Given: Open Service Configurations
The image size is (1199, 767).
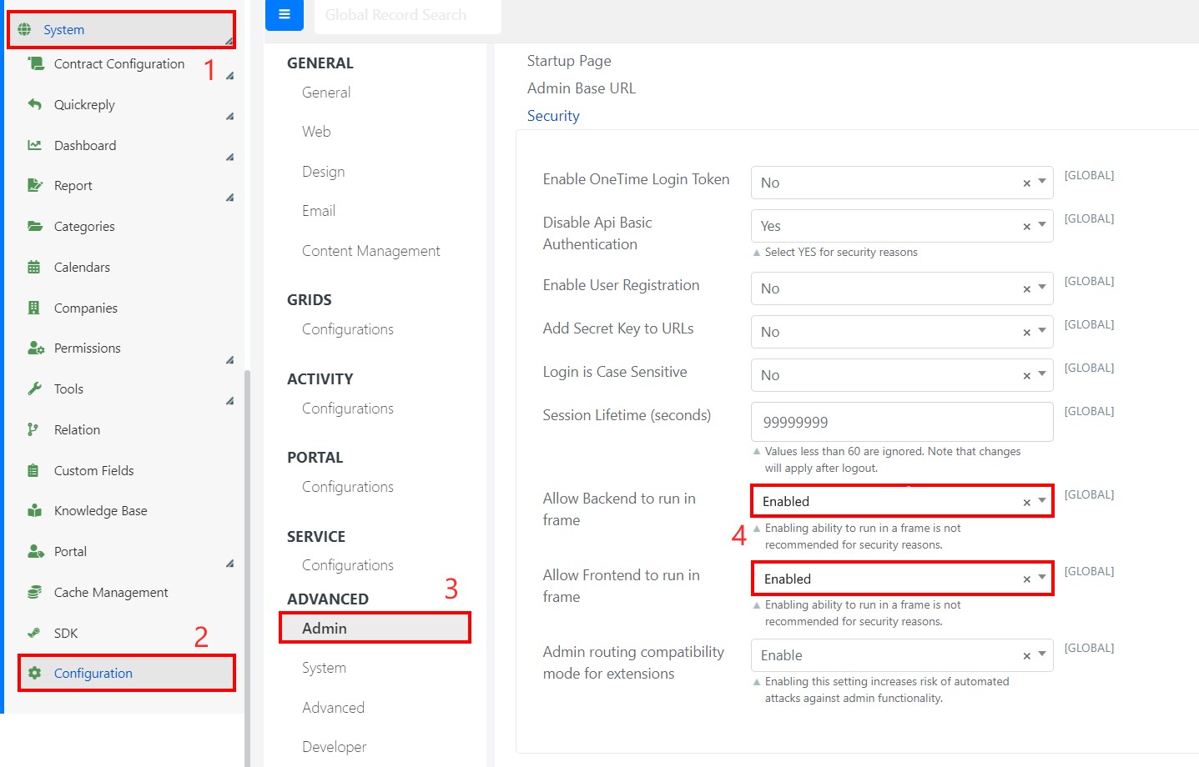Looking at the screenshot, I should 348,565.
